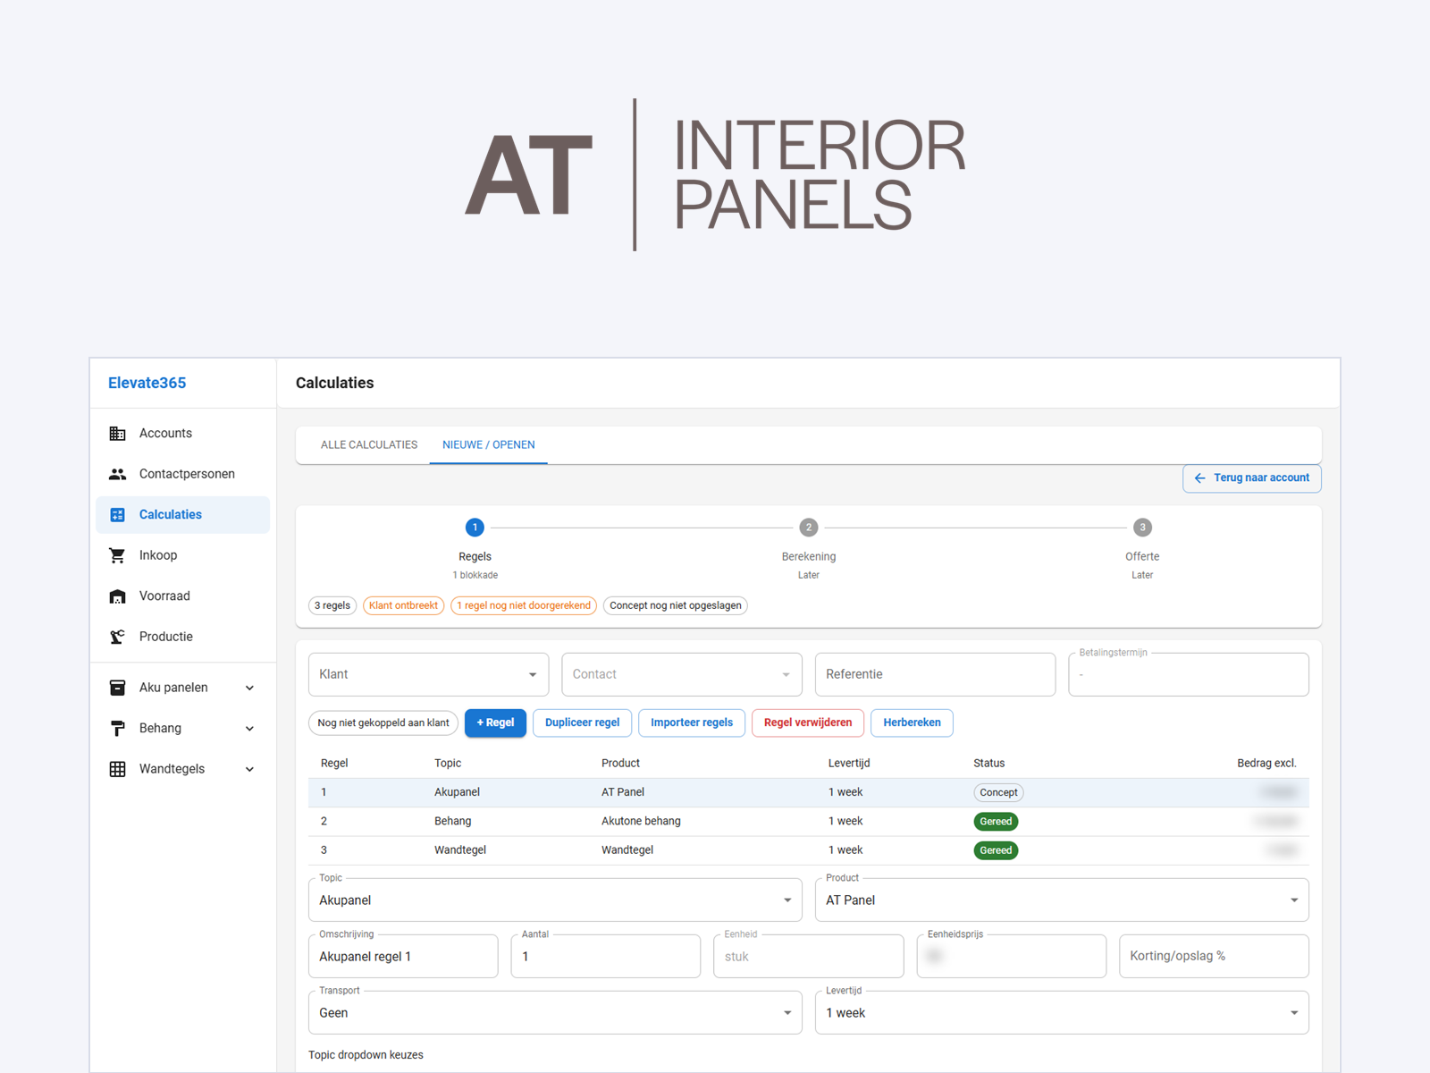Select table row 1 with Akupanel

809,792
